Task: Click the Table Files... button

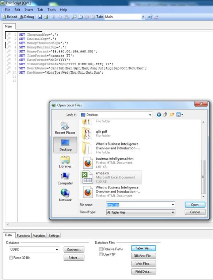Action: click(x=143, y=248)
